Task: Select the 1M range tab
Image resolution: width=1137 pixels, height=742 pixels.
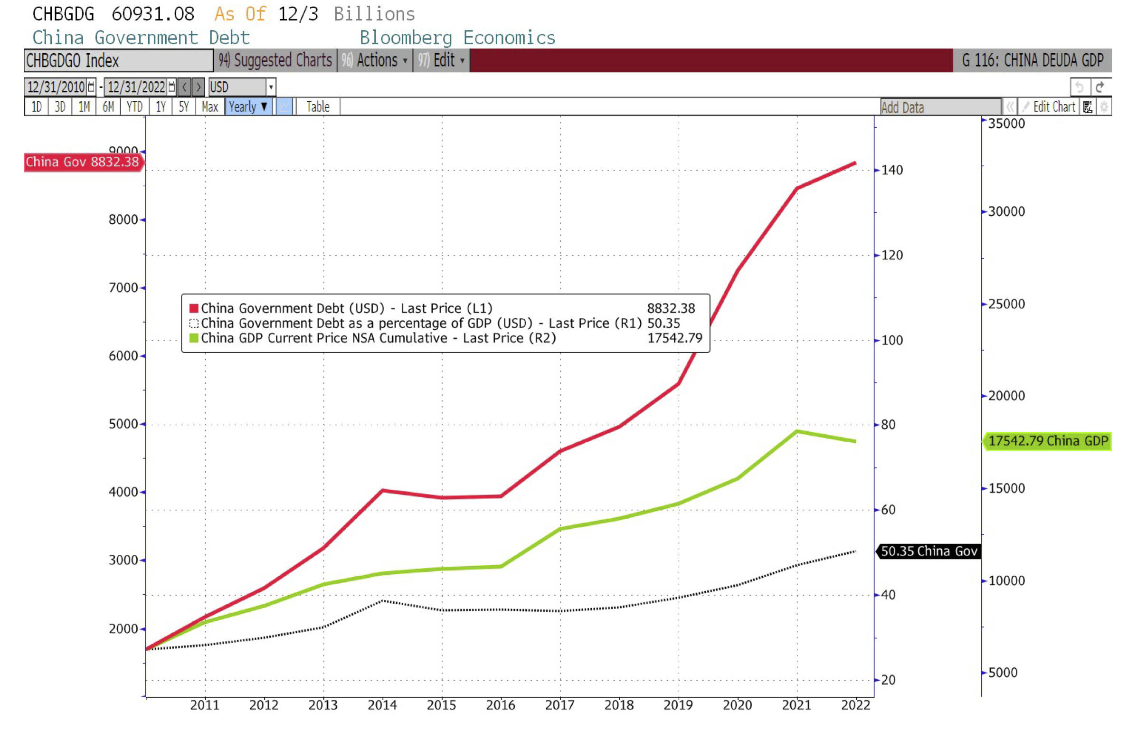Action: [84, 106]
